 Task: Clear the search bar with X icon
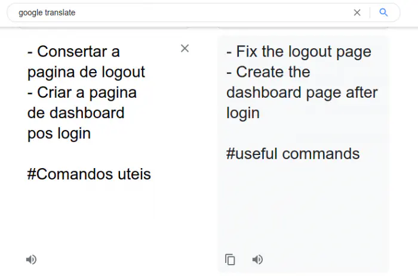point(357,13)
